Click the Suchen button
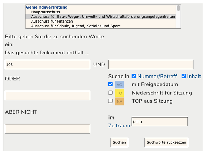 (x=119, y=142)
